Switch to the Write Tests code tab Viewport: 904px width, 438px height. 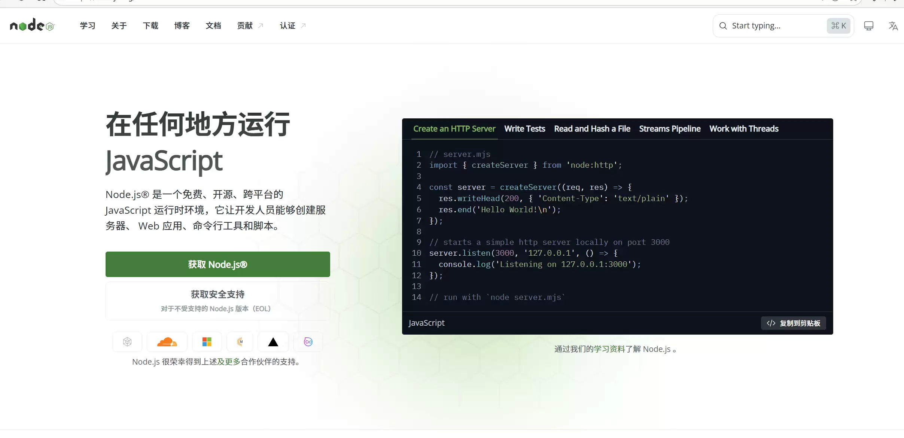(524, 128)
